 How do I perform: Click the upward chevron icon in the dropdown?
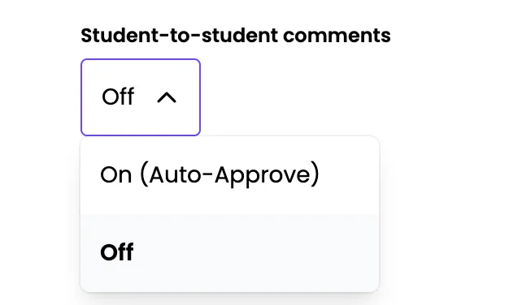point(167,97)
